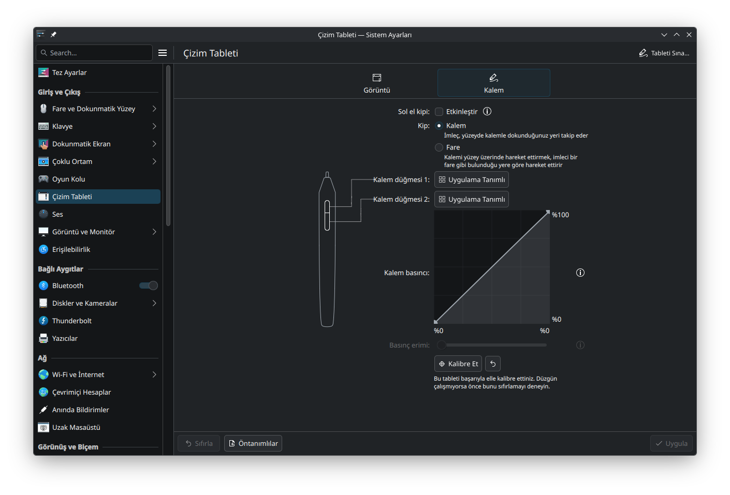The image size is (730, 495).
Task: Click the Sıfırla button
Action: [199, 443]
